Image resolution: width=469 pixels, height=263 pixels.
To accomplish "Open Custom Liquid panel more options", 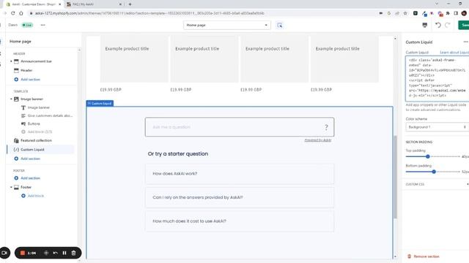I will pos(466,42).
